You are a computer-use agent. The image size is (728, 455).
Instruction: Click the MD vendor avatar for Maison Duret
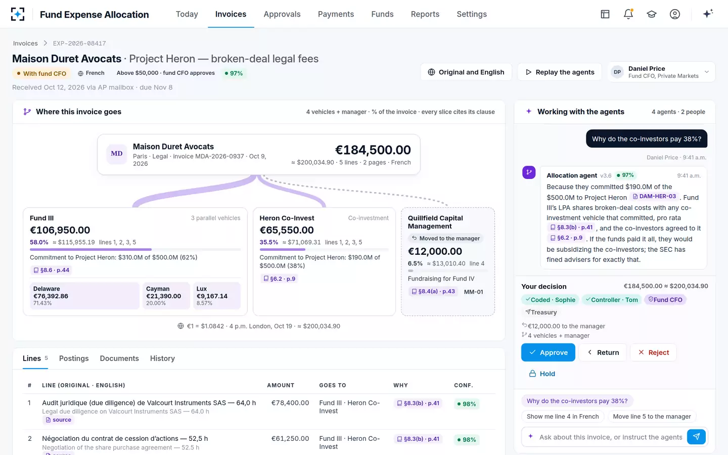pos(117,154)
